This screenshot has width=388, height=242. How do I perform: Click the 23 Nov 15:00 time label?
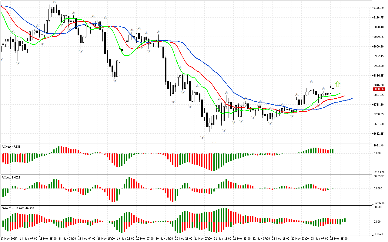point(339,238)
